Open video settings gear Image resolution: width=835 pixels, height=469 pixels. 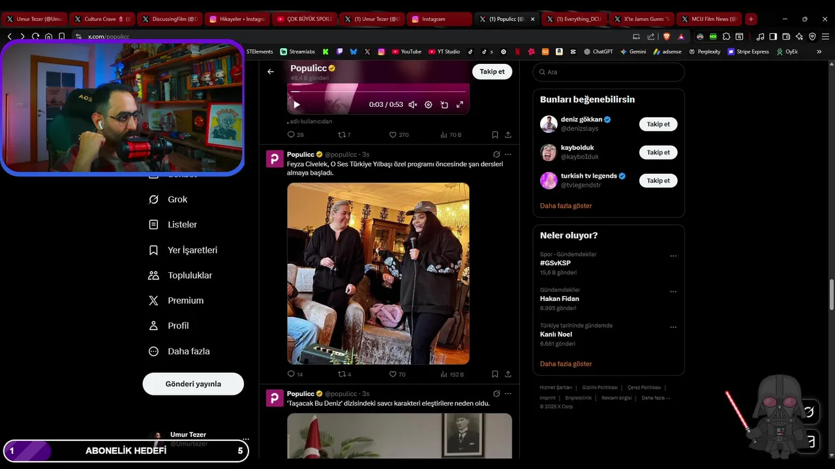click(429, 104)
